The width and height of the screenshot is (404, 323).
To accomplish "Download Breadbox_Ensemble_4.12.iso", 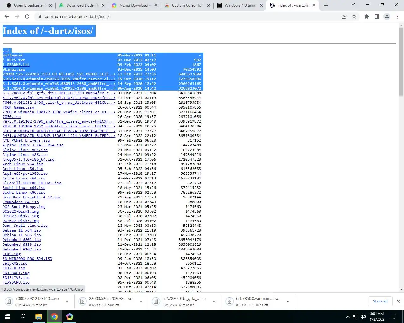I will (32, 197).
